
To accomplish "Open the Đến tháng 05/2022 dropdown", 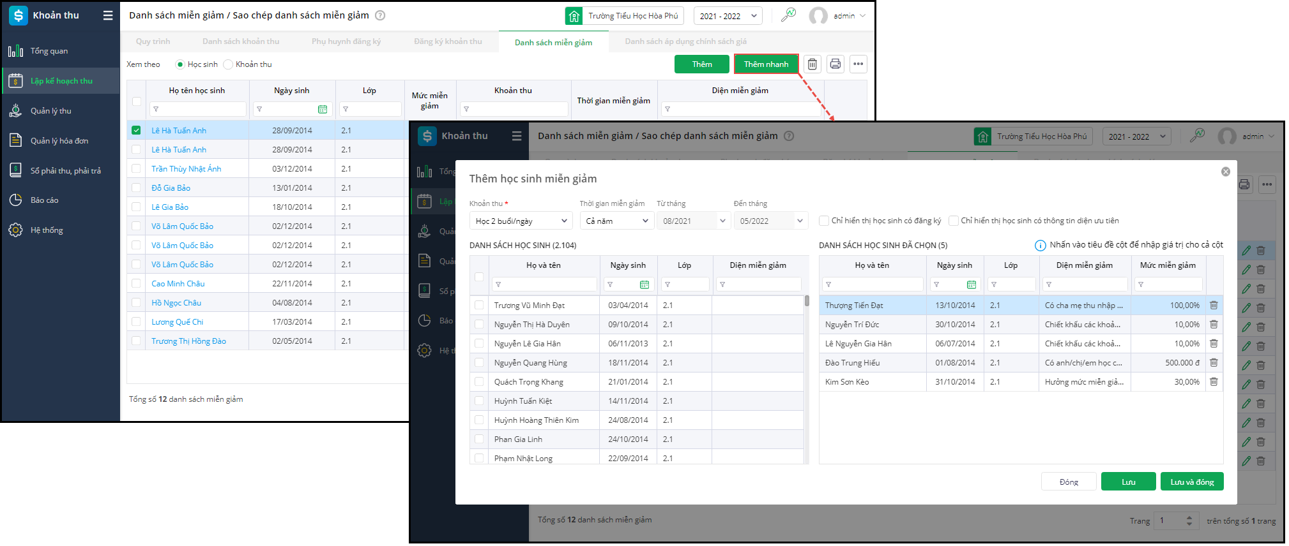I will point(770,221).
